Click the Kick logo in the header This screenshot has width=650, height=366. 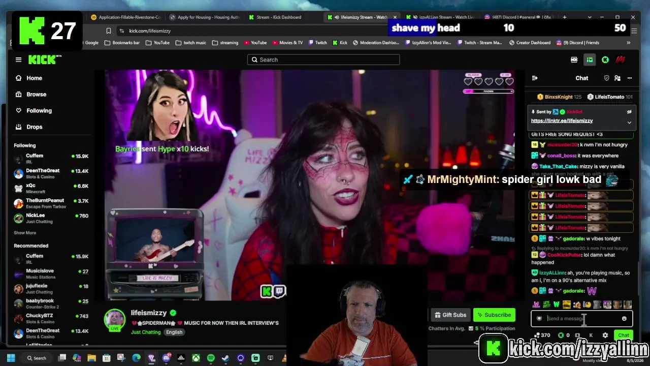click(x=45, y=59)
